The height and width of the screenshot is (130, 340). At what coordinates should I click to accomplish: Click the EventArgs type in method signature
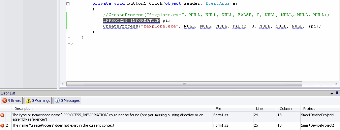click(x=217, y=4)
